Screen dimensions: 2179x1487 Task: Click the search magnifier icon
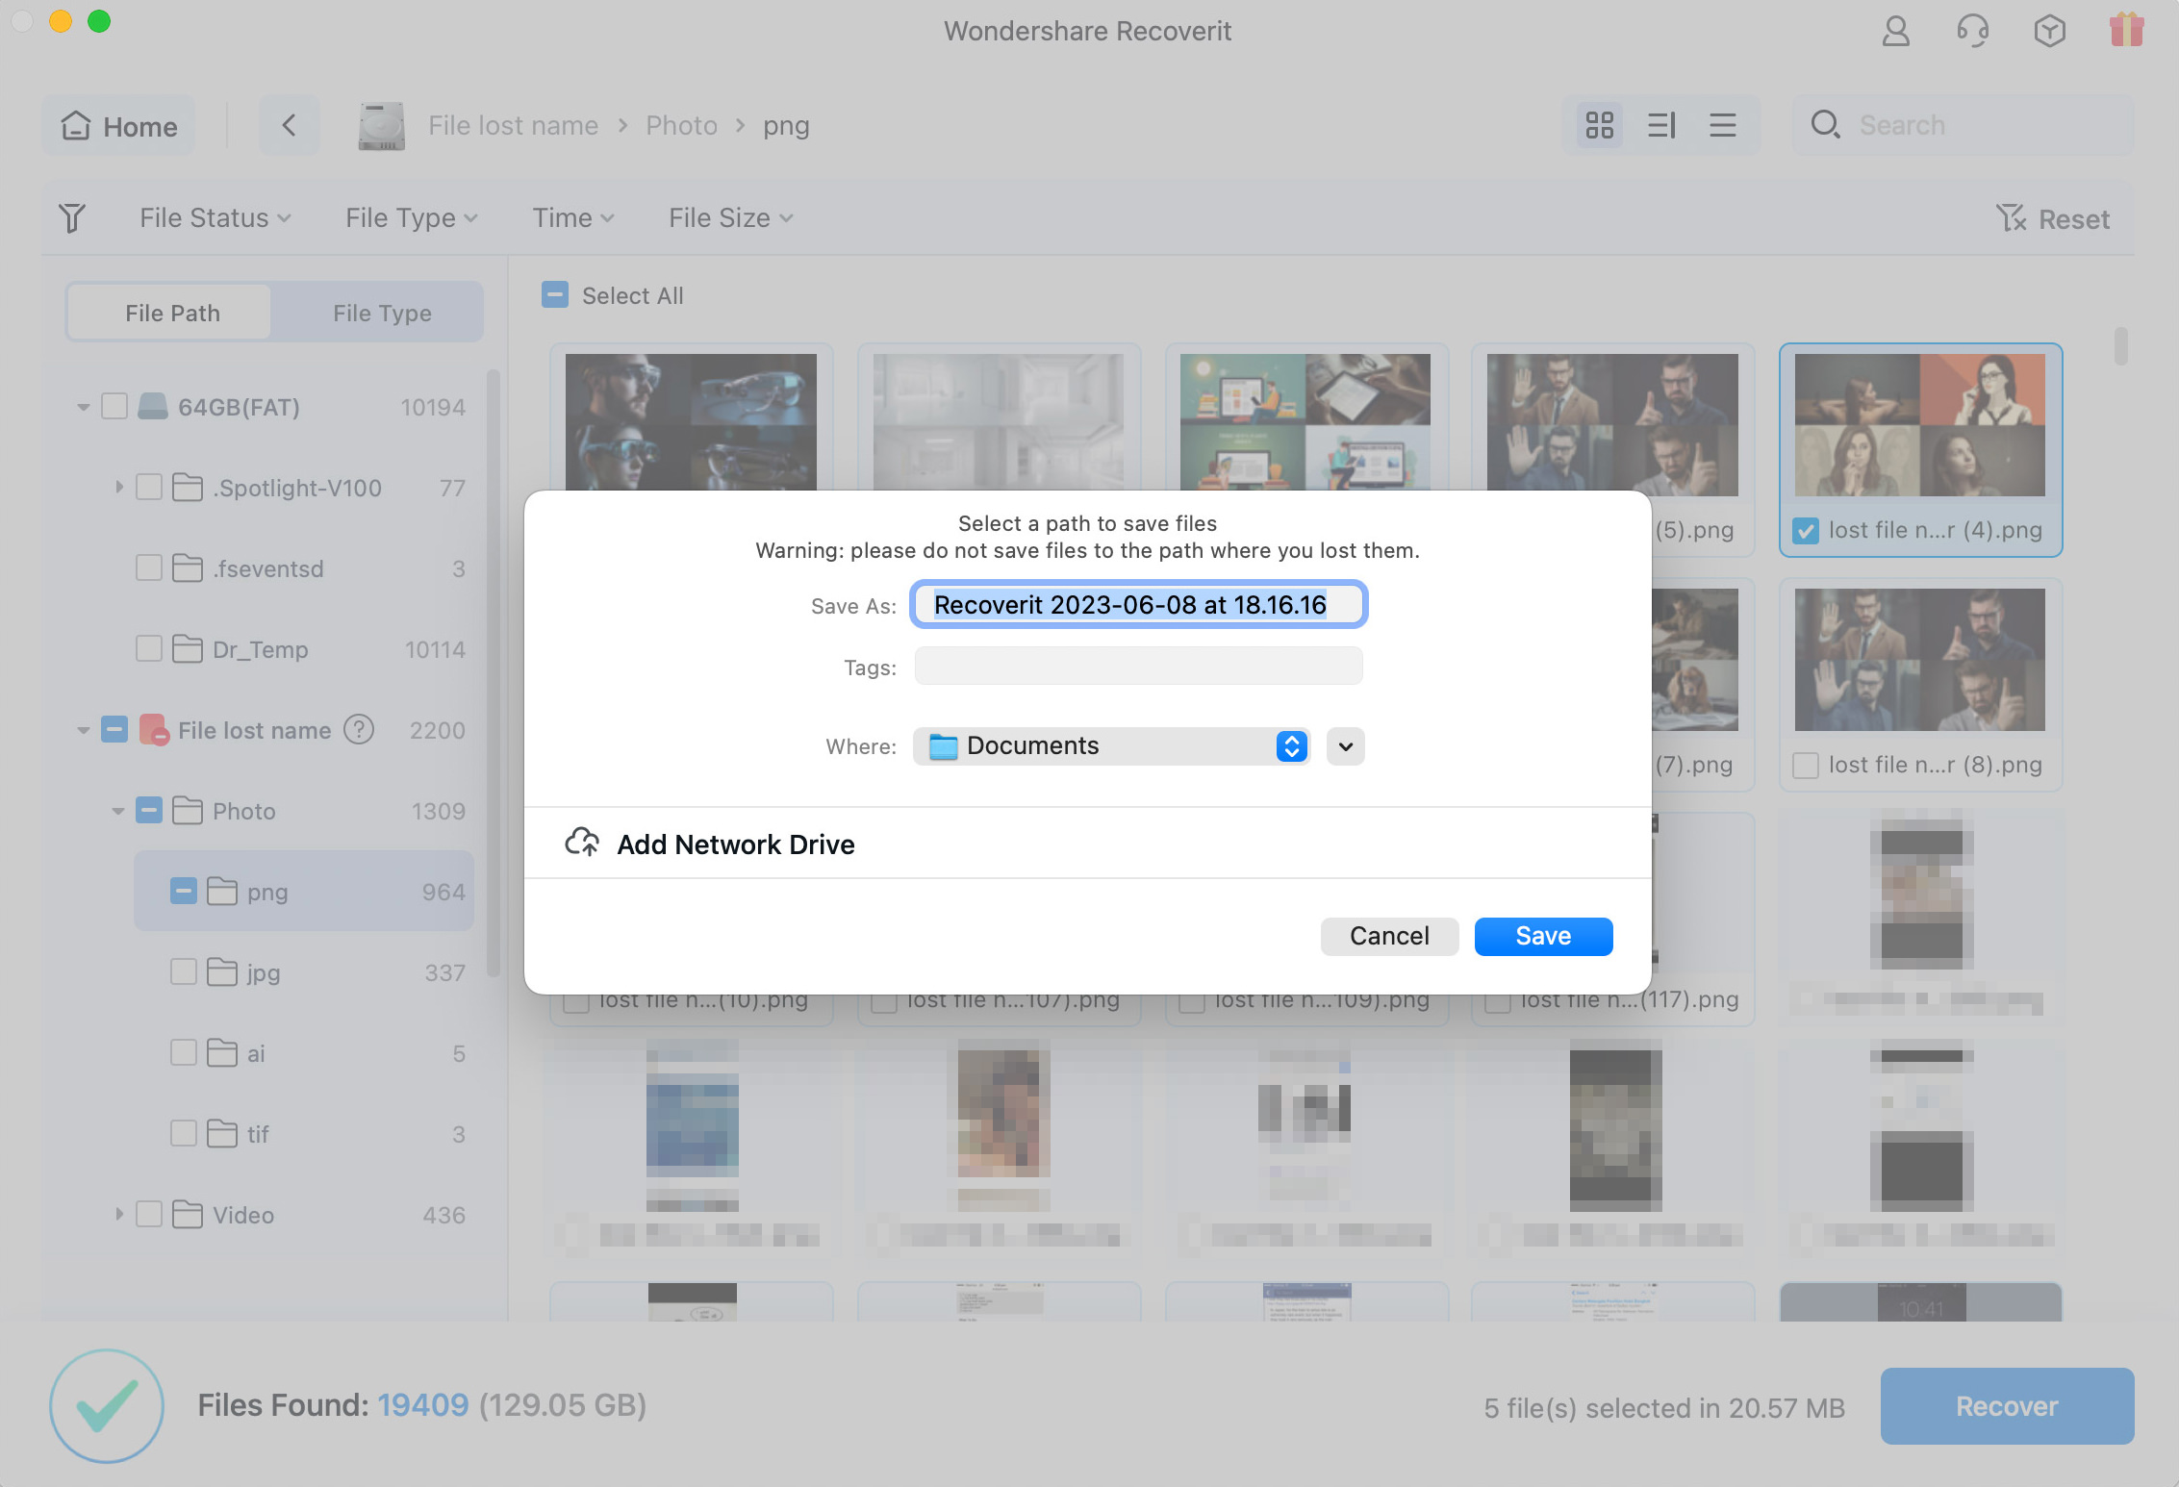click(x=1825, y=125)
